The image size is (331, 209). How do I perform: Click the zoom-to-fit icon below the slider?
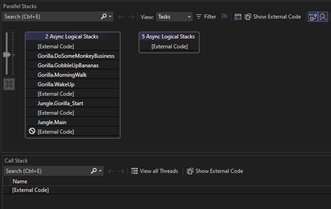coord(9,84)
